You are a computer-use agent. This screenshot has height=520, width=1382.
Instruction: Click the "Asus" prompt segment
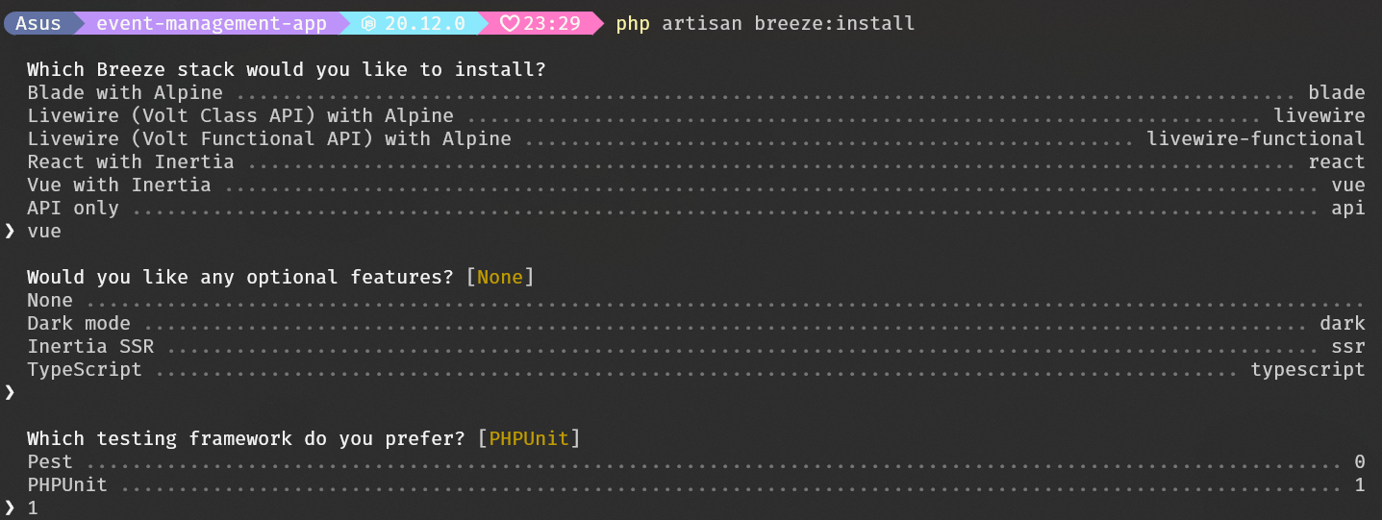tap(39, 23)
